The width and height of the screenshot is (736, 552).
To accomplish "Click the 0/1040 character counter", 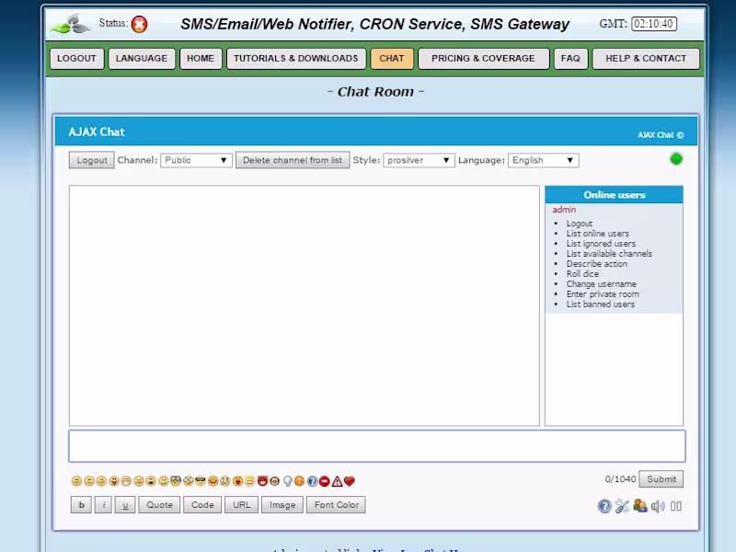I will tap(620, 479).
